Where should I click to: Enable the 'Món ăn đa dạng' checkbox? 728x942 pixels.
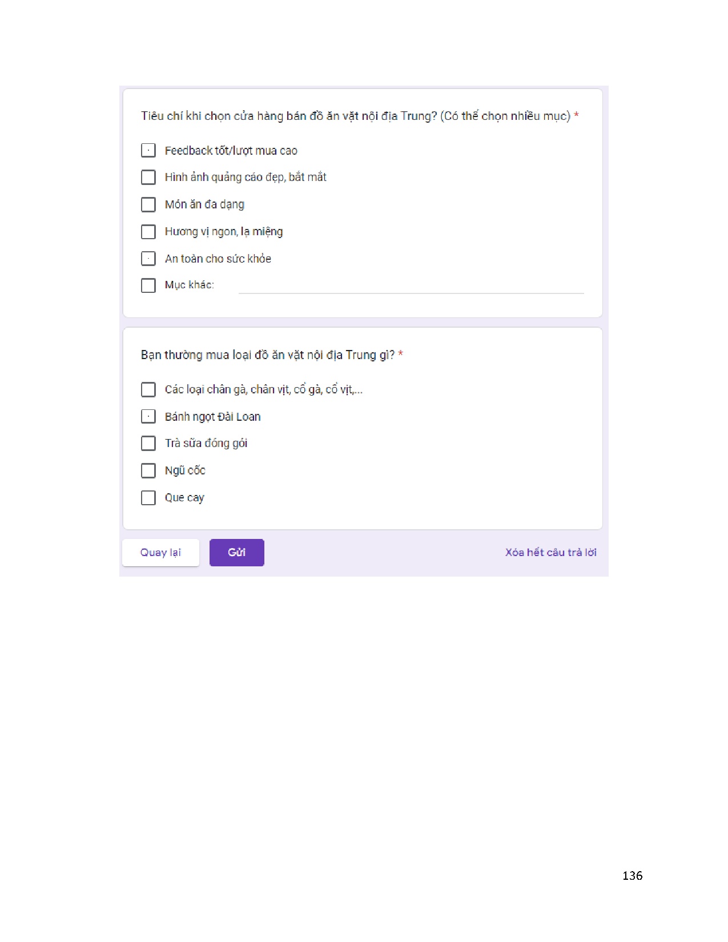click(x=148, y=204)
